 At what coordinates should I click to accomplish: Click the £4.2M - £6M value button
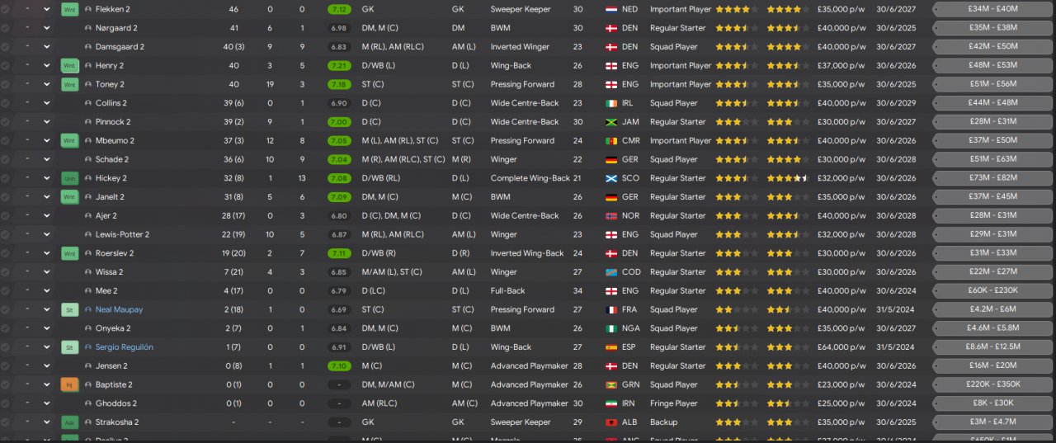click(993, 309)
